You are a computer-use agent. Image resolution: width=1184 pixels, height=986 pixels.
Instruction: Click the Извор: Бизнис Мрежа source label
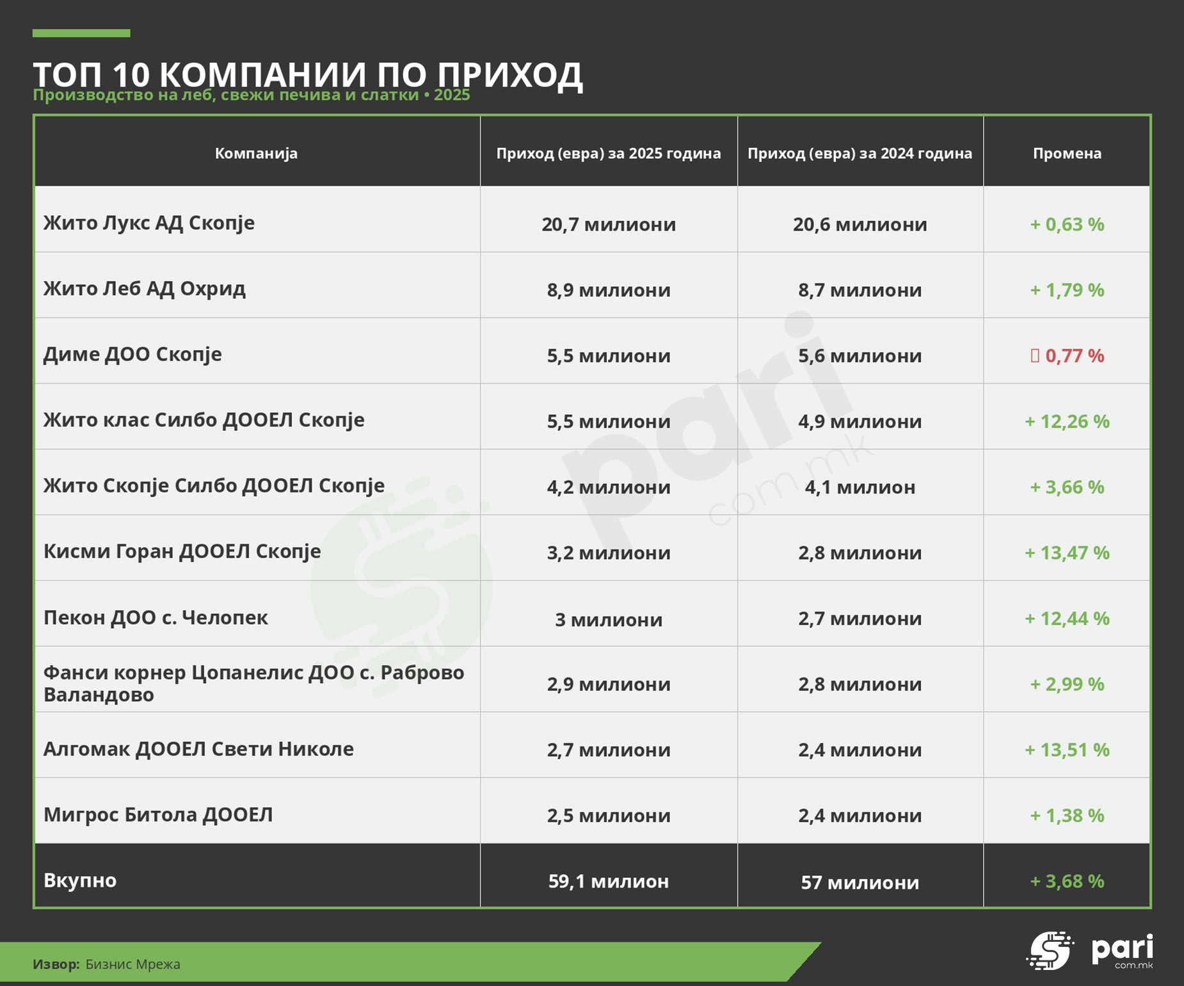tap(106, 964)
